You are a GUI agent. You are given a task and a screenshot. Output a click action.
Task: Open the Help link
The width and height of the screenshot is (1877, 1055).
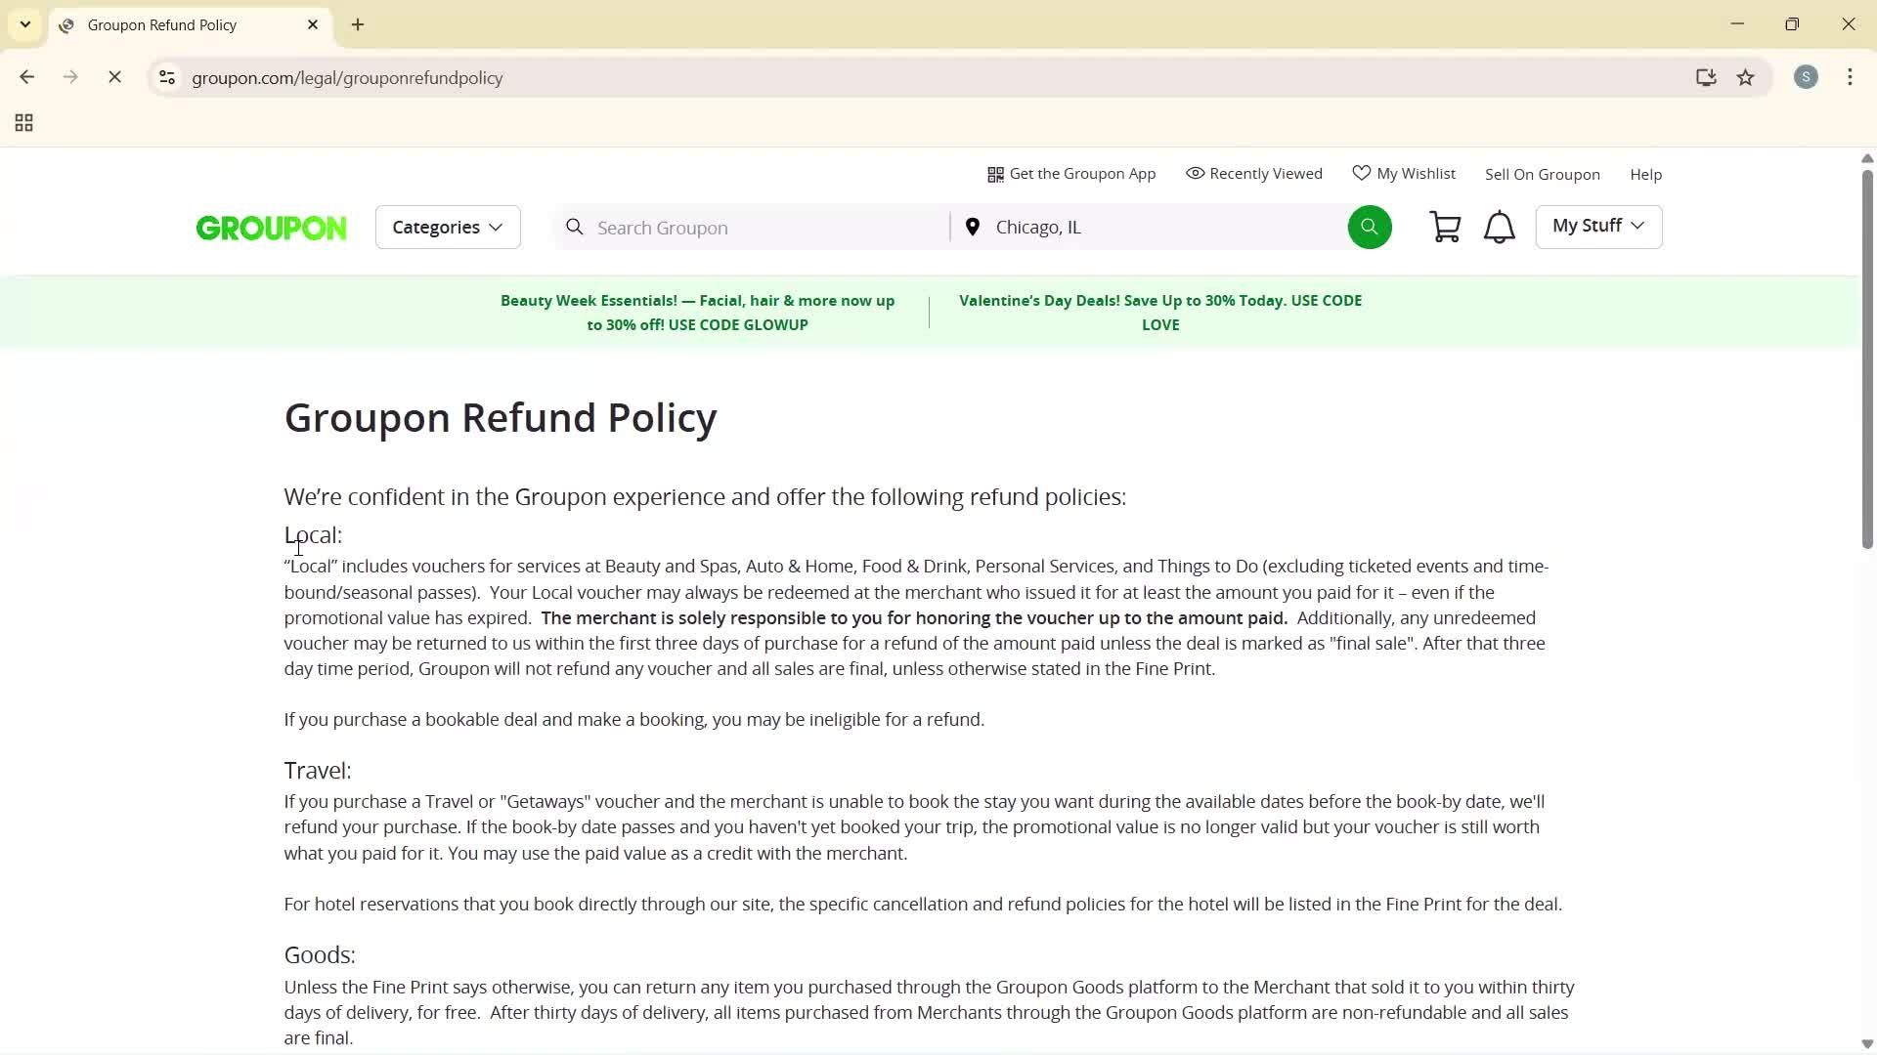coord(1645,173)
